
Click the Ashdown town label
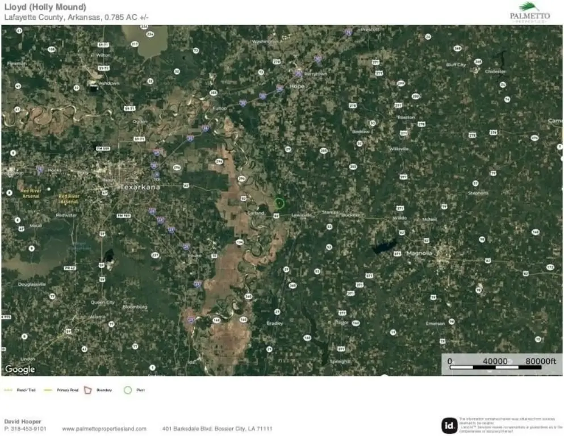109,83
